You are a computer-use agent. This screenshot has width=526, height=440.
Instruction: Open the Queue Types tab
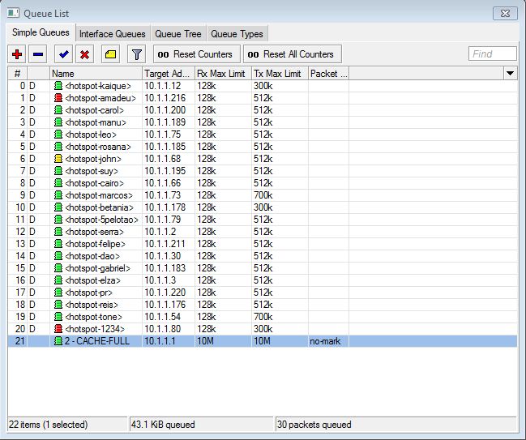[x=237, y=34]
